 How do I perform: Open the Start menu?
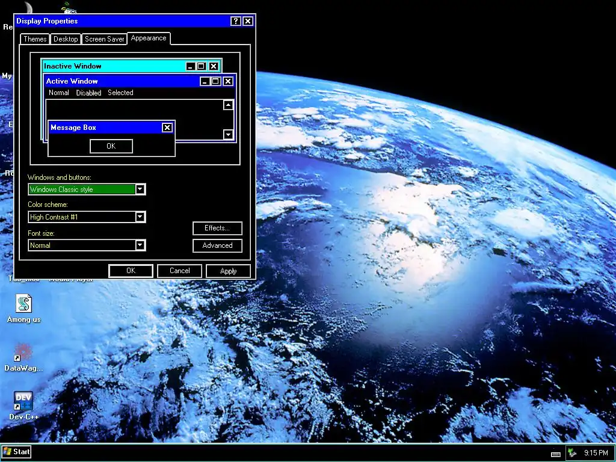[x=16, y=452]
